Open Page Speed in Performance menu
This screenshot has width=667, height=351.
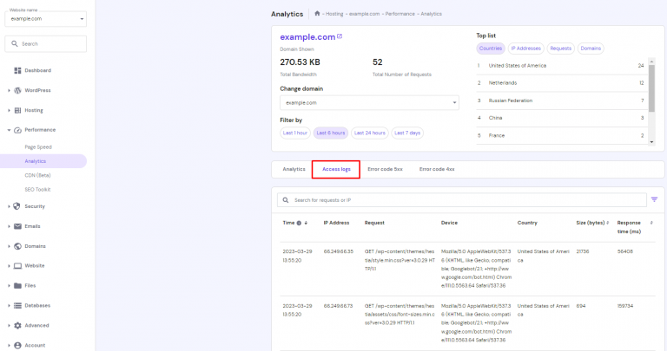pos(39,146)
